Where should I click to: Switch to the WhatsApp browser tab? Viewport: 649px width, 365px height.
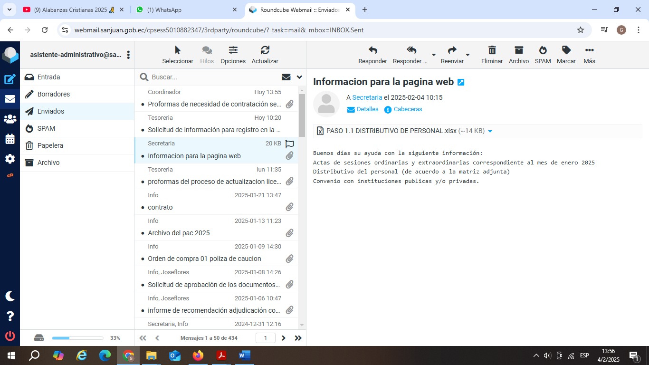[x=185, y=10]
